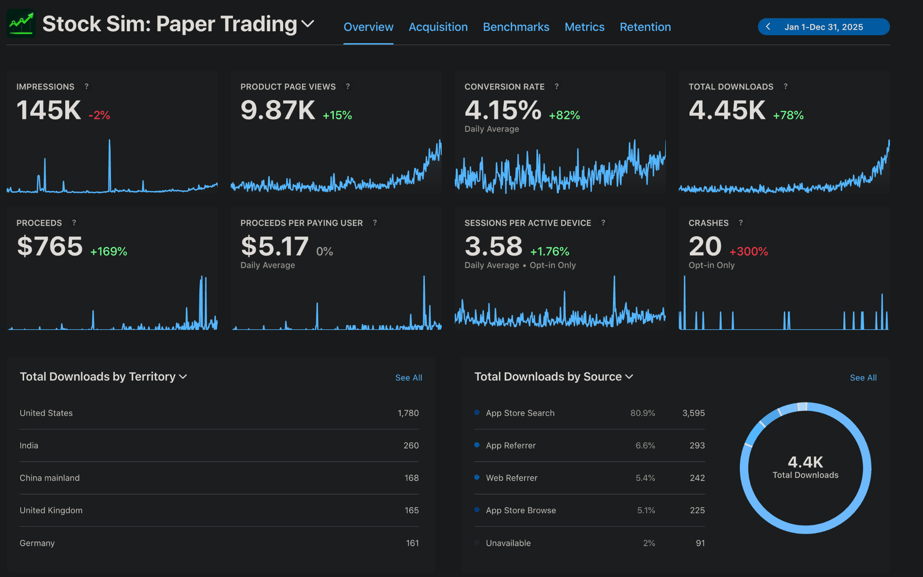The image size is (923, 577).
Task: Select the China mainland row
Action: coord(219,478)
